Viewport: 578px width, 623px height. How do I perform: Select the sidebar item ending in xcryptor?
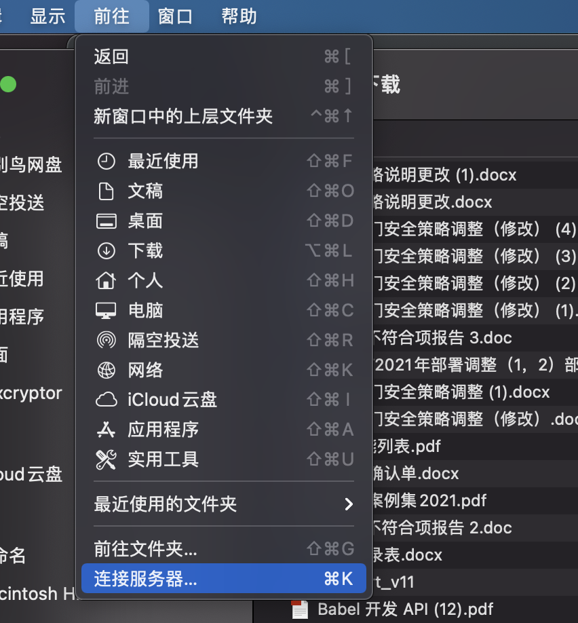pyautogui.click(x=31, y=393)
